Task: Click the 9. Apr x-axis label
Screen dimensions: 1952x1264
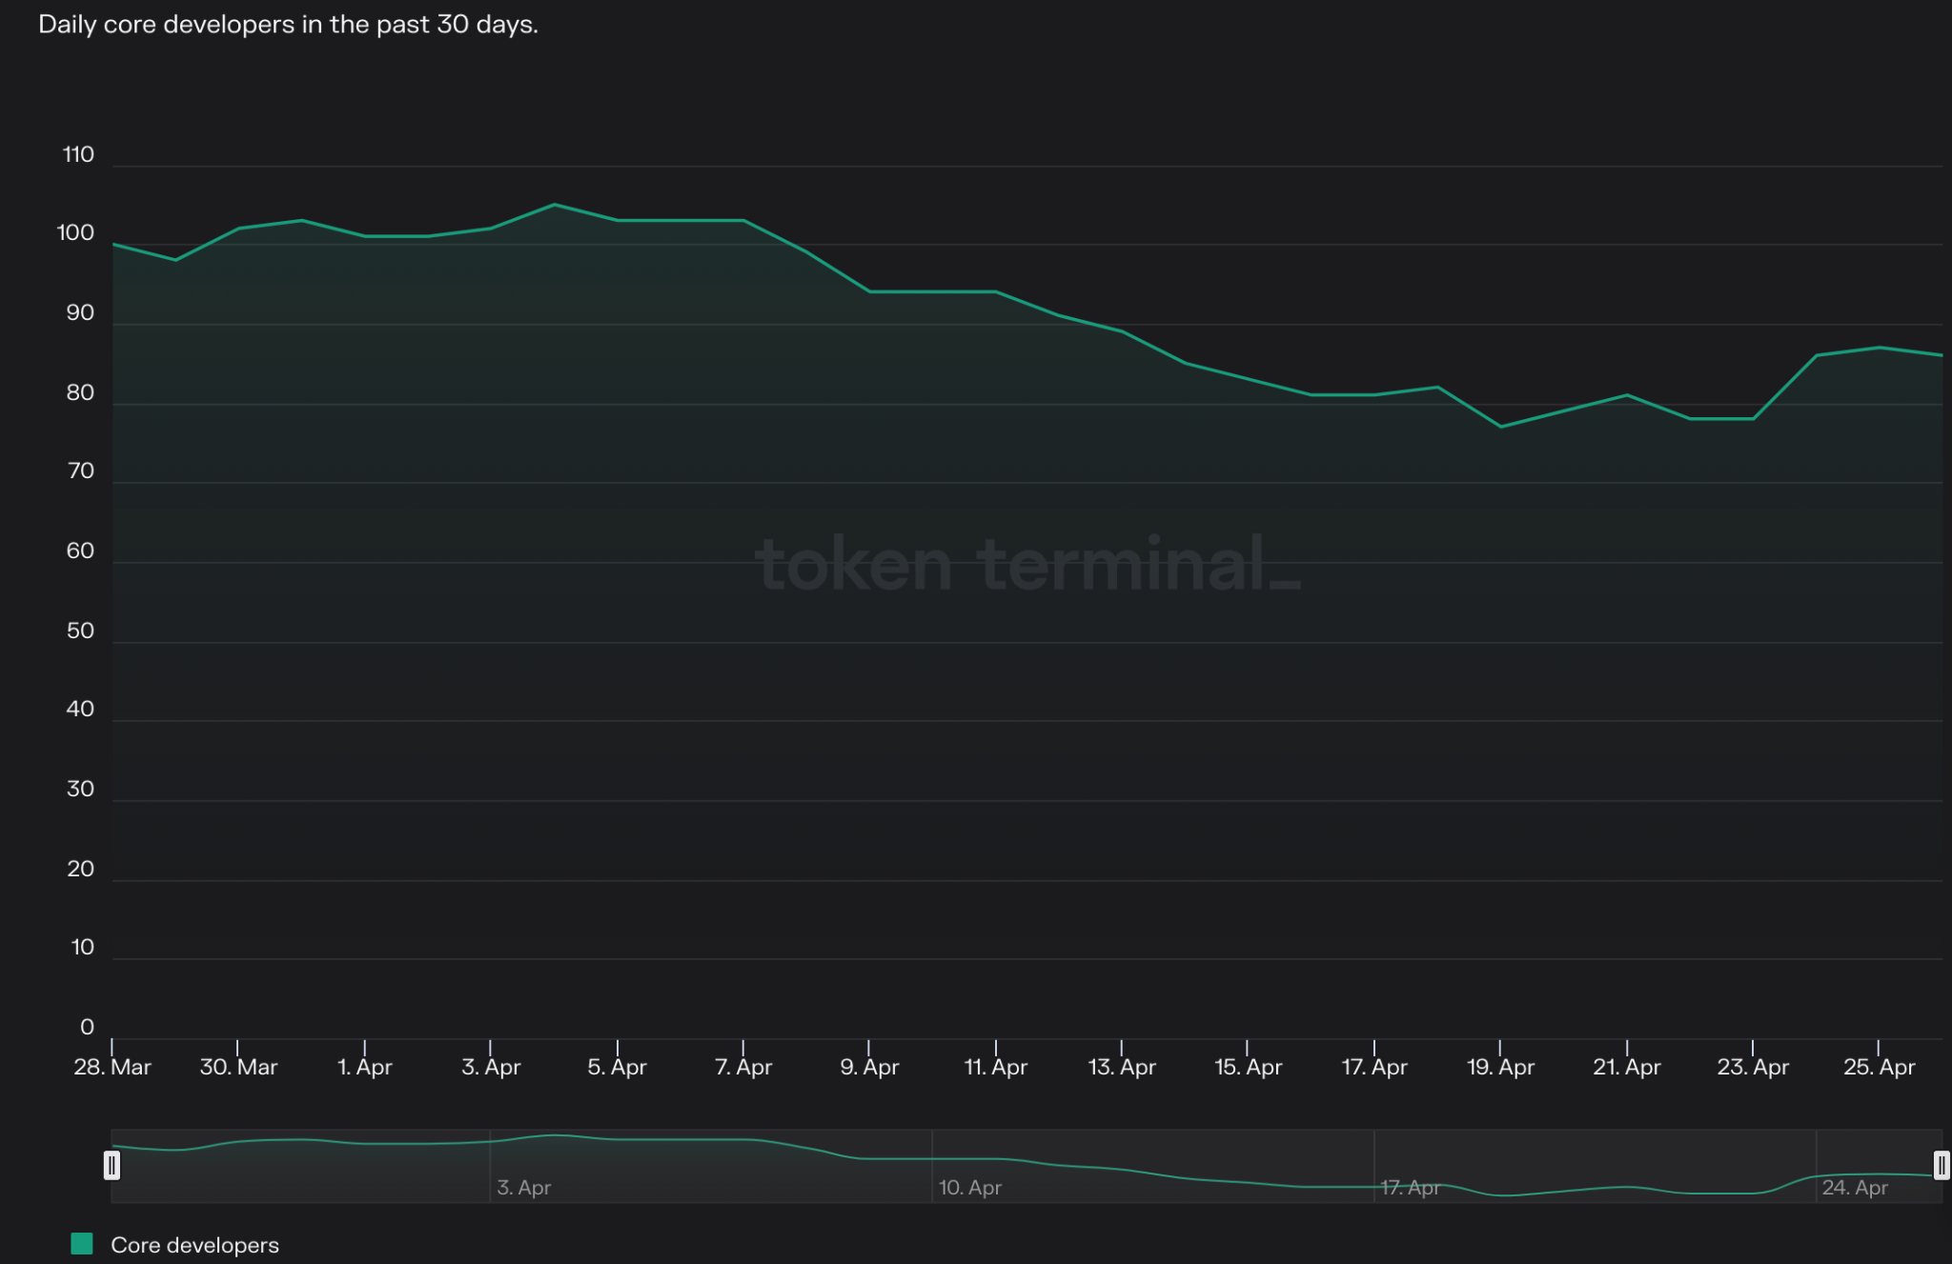Action: tap(869, 1067)
